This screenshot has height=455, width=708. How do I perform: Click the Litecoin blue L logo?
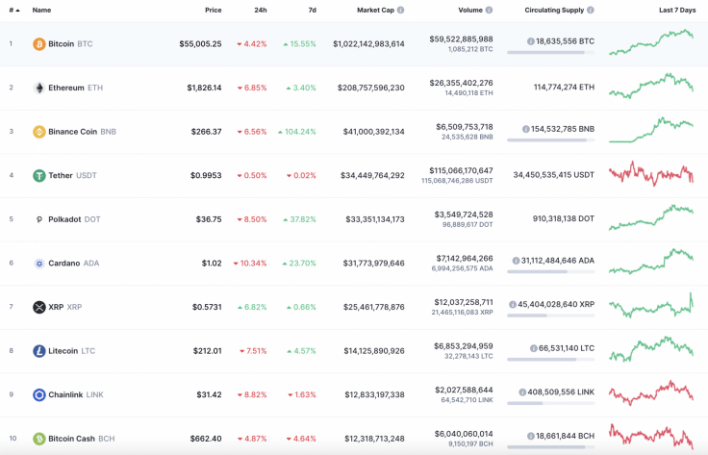(39, 351)
